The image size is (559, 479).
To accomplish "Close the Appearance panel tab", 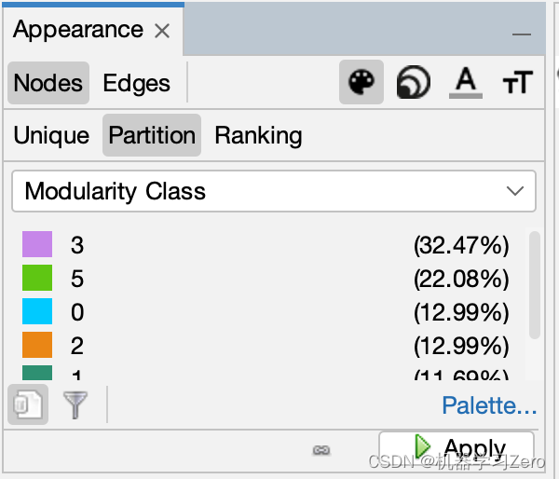I will click(162, 31).
